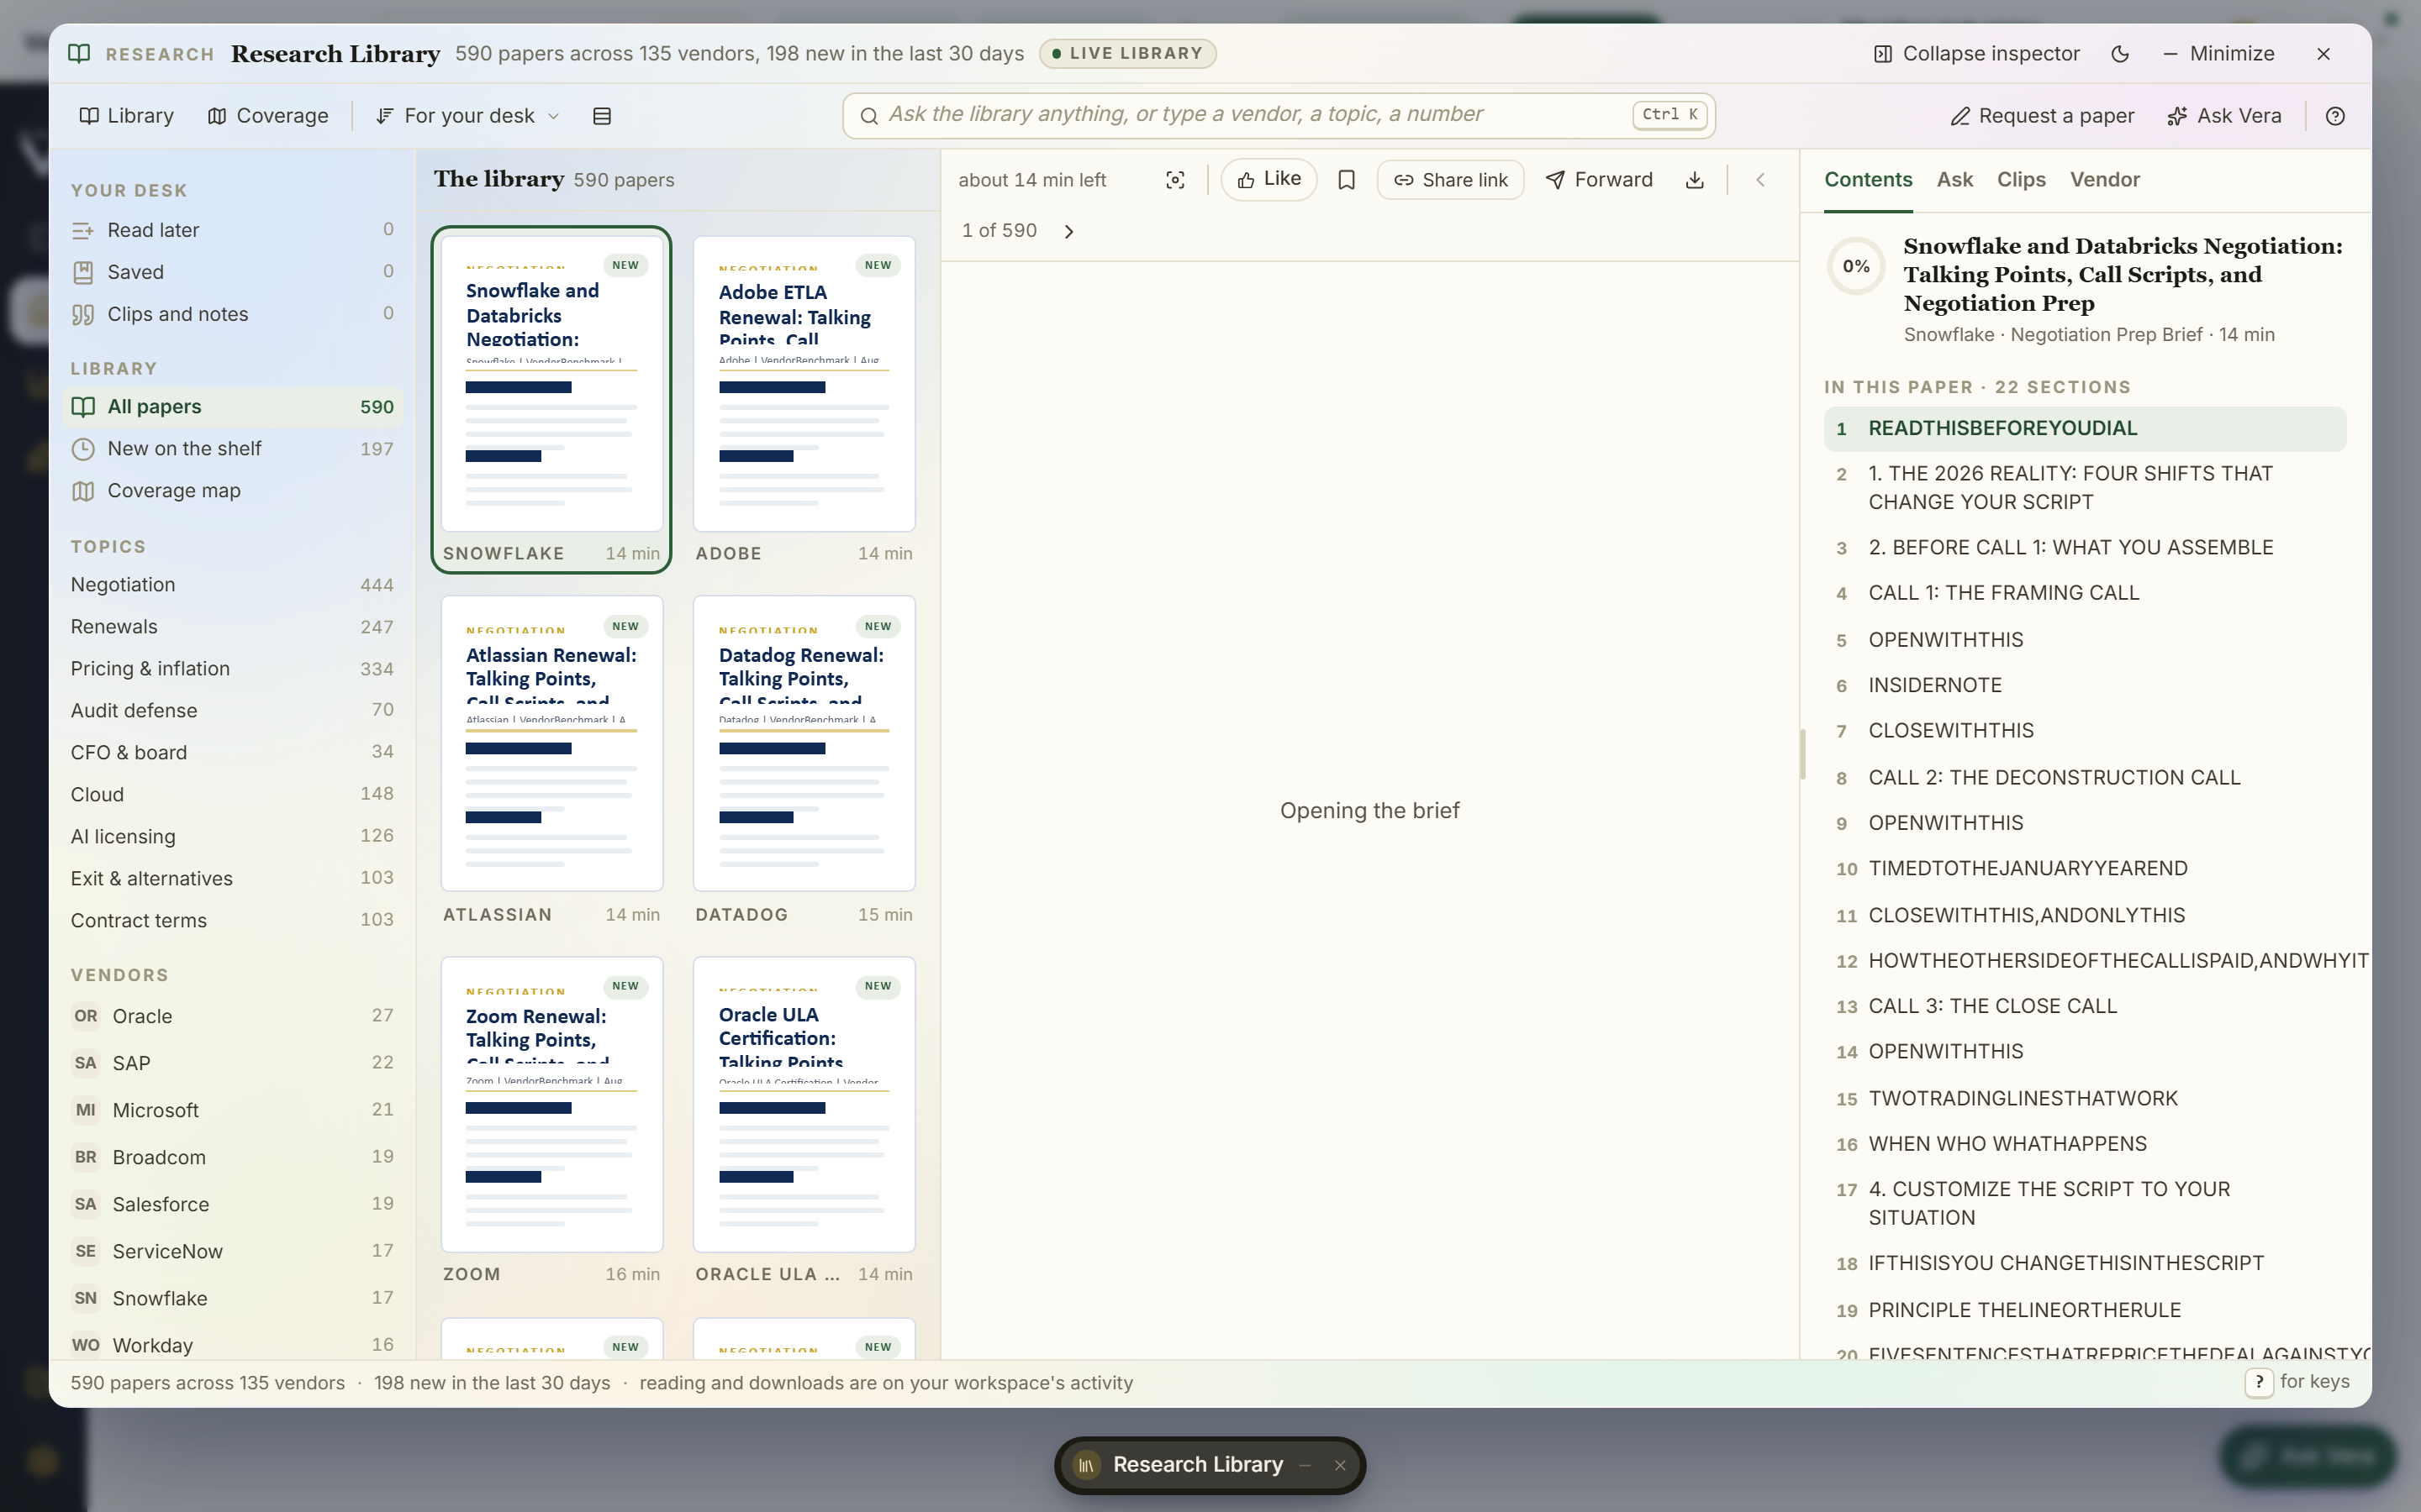Filter by ServiceNow vendor

[x=232, y=1251]
